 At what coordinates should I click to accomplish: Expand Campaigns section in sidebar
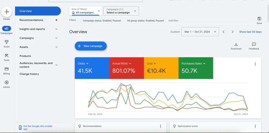tap(56, 38)
